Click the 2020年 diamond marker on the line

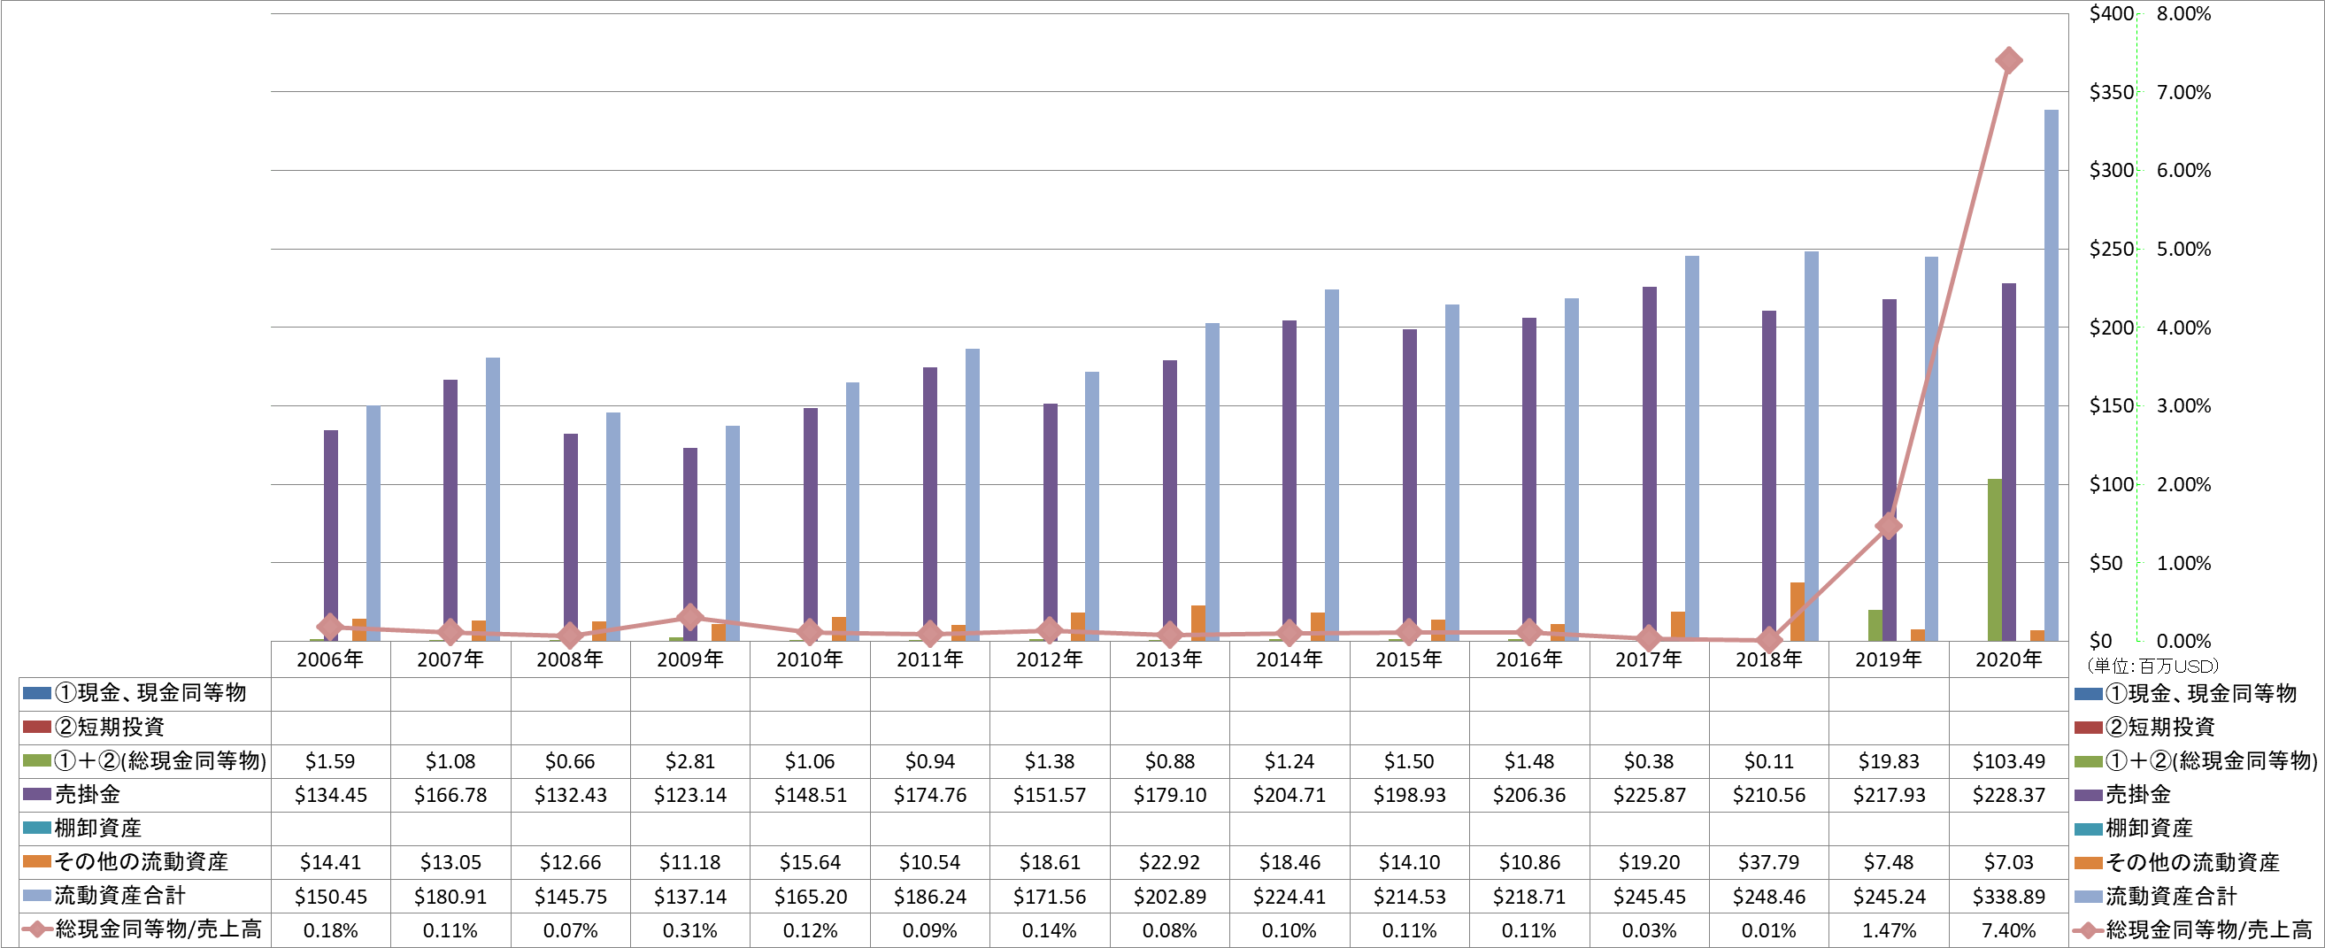click(2008, 60)
